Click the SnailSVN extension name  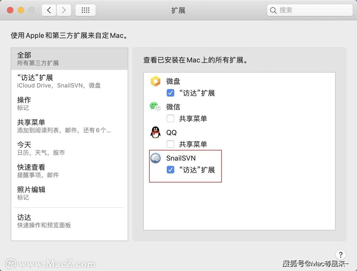click(x=181, y=158)
